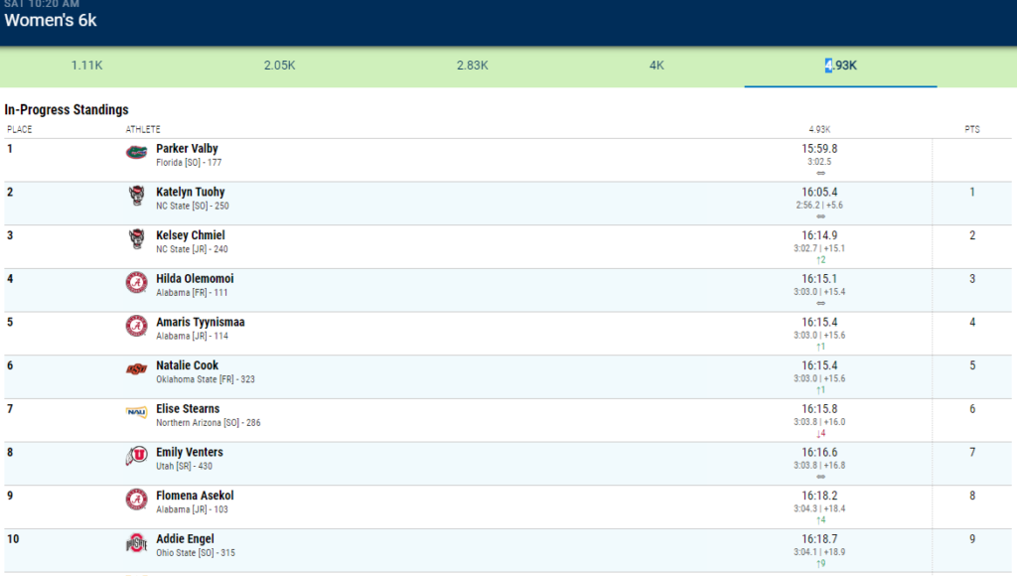This screenshot has height=576, width=1017.
Task: Click the 9 points value for Addie Engel
Action: coord(972,539)
